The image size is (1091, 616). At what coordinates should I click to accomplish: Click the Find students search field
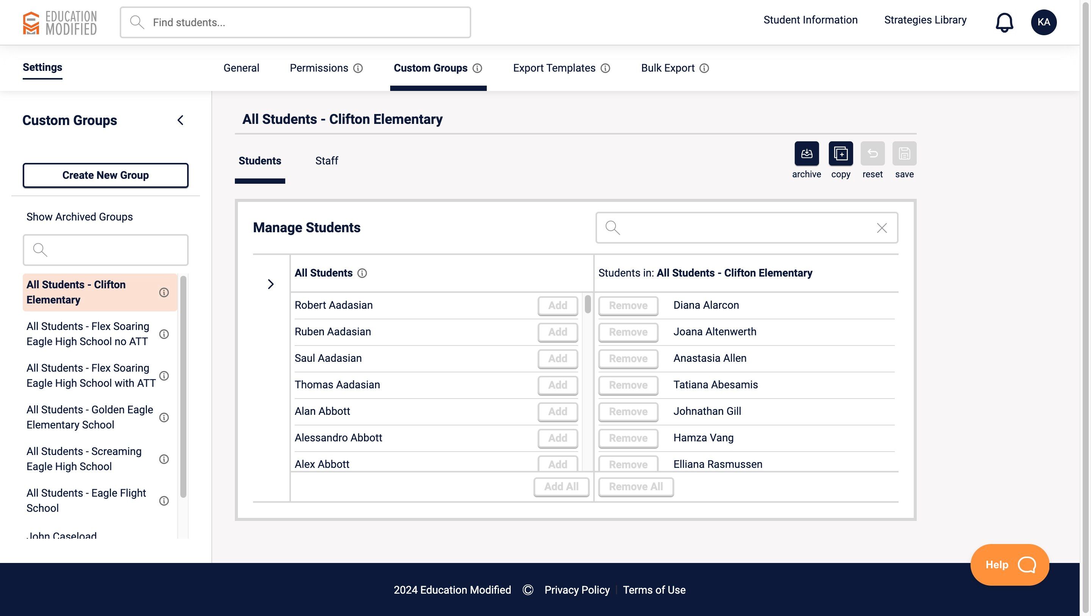click(x=295, y=22)
